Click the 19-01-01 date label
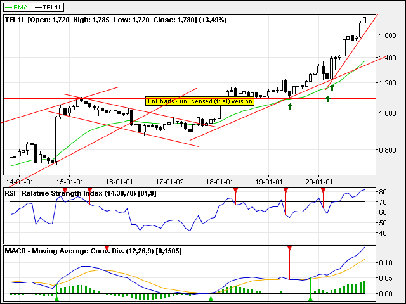406x304 pixels. pyautogui.click(x=269, y=182)
